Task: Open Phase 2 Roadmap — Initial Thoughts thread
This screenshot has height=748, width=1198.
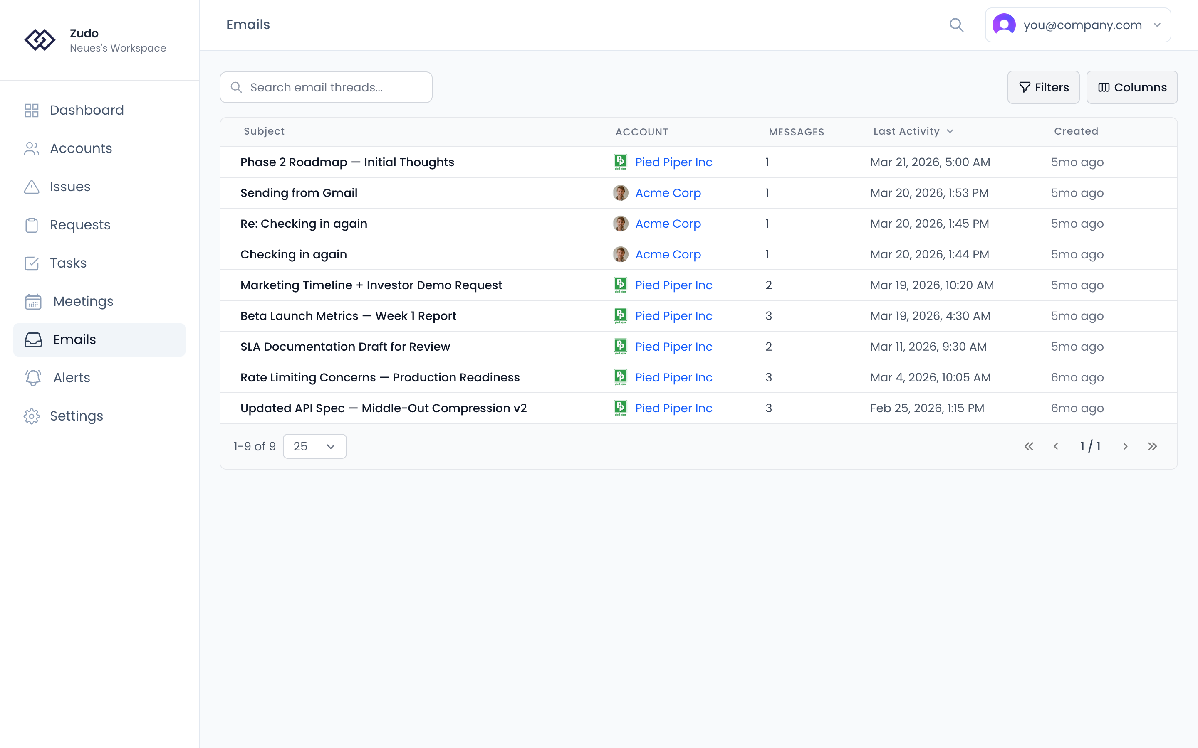Action: click(347, 162)
